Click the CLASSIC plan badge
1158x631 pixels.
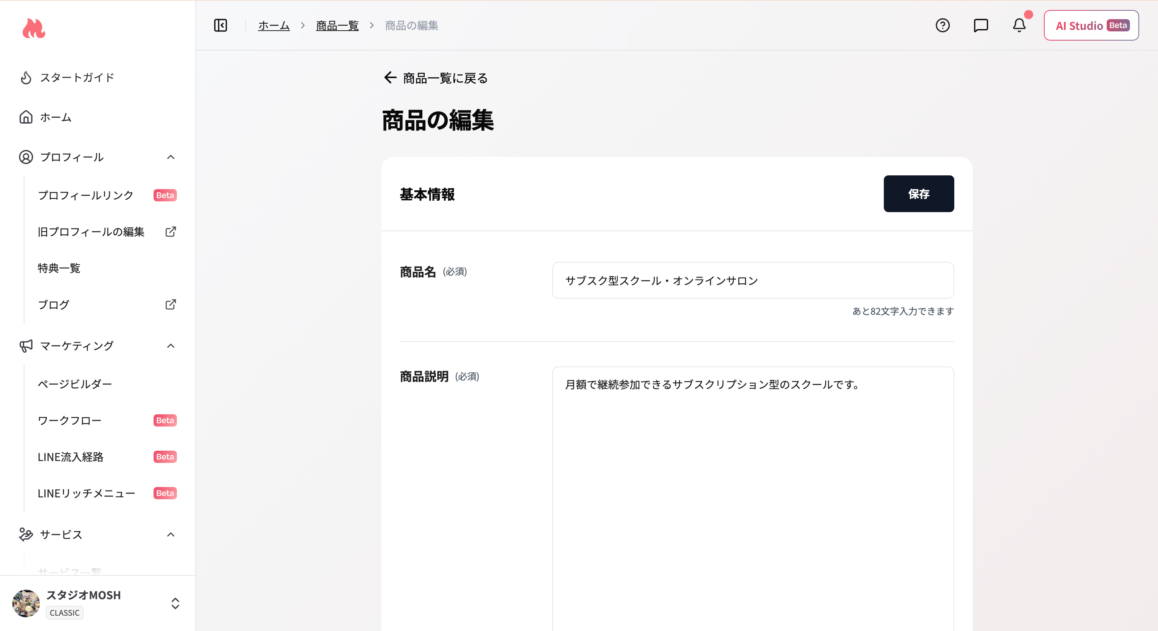point(65,613)
